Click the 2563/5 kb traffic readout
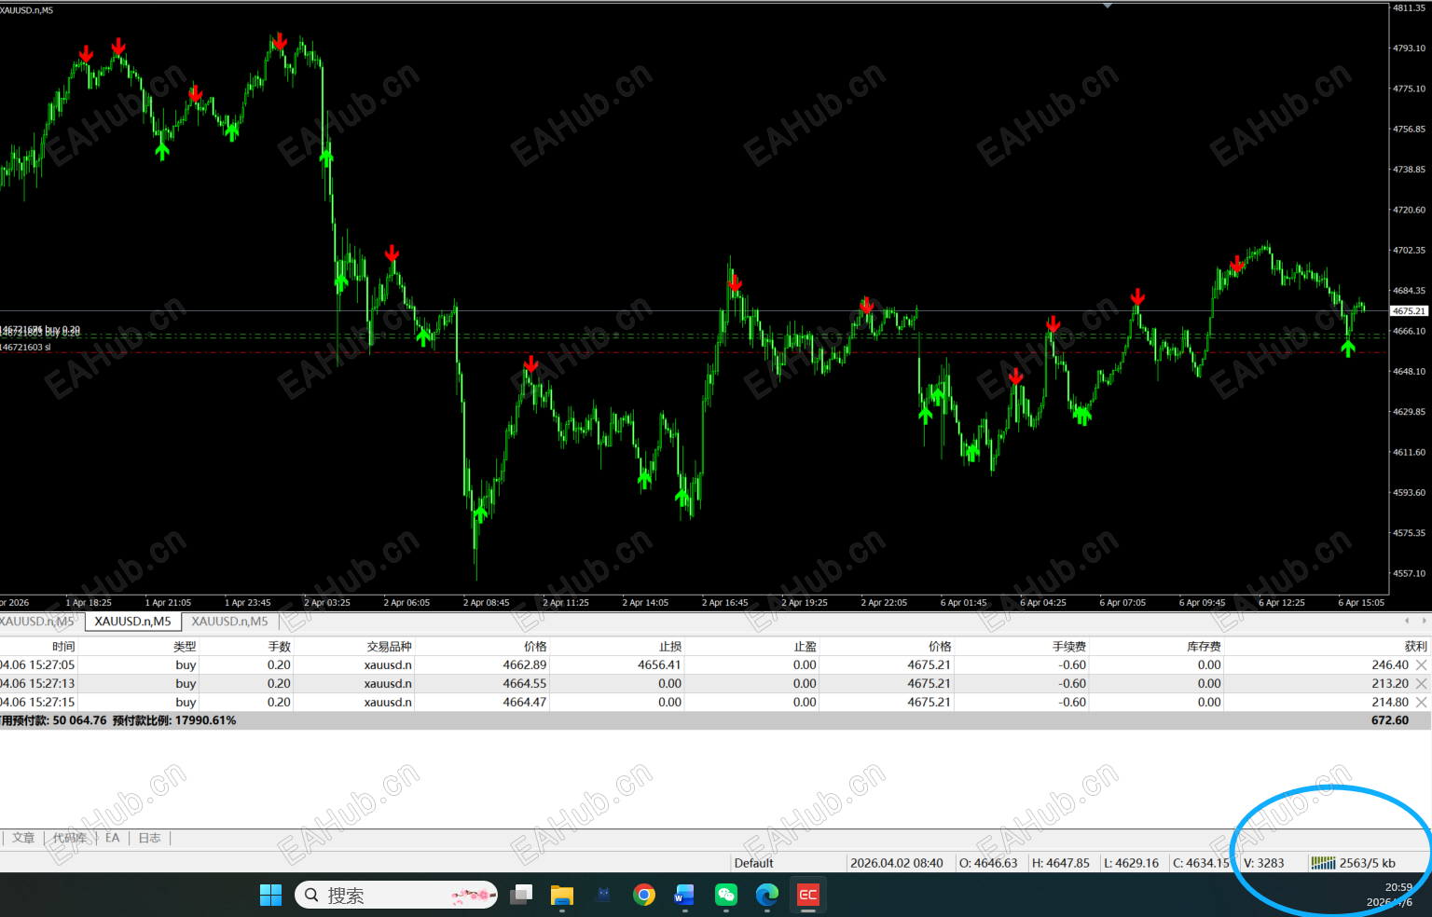Screen dimensions: 1432x917 pyautogui.click(x=1368, y=863)
